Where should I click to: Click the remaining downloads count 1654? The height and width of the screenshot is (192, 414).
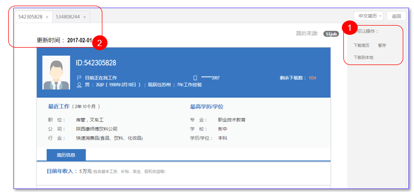click(x=312, y=78)
